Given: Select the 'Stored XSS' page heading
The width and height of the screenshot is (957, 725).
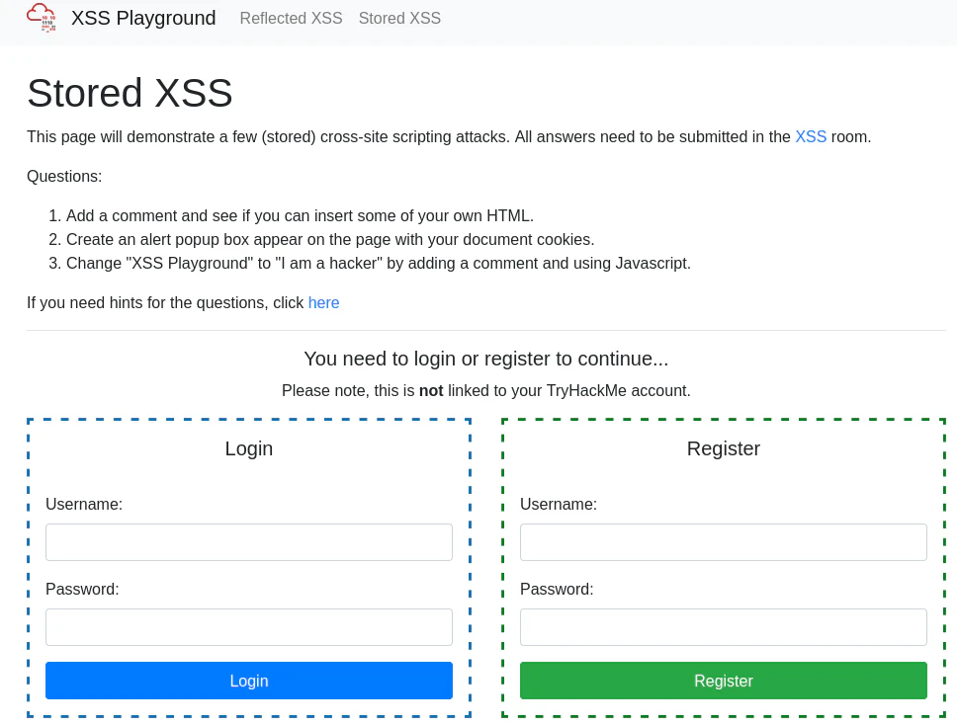Looking at the screenshot, I should pyautogui.click(x=130, y=93).
